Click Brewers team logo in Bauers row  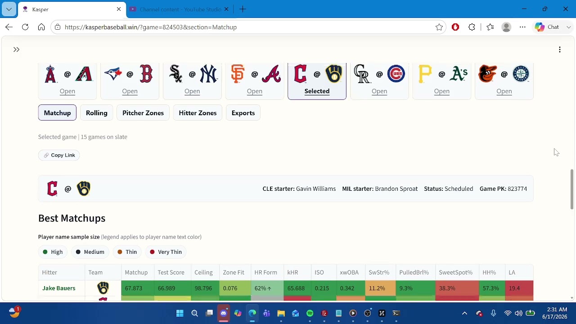tap(103, 288)
